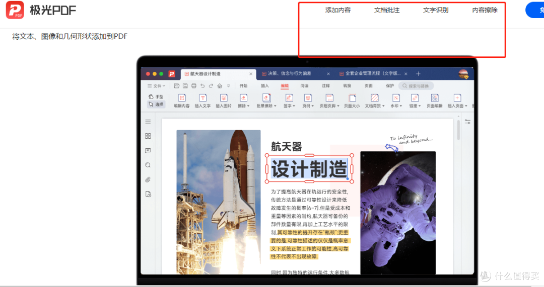Click the selected 设计制造 text box

(309, 169)
